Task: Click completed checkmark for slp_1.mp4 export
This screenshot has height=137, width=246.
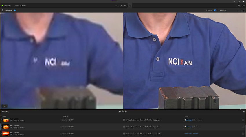Action: click(185, 120)
